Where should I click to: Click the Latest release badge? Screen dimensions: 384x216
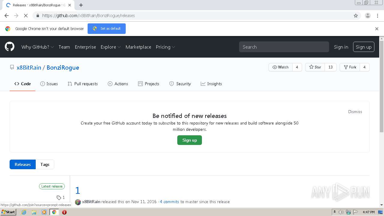click(52, 186)
